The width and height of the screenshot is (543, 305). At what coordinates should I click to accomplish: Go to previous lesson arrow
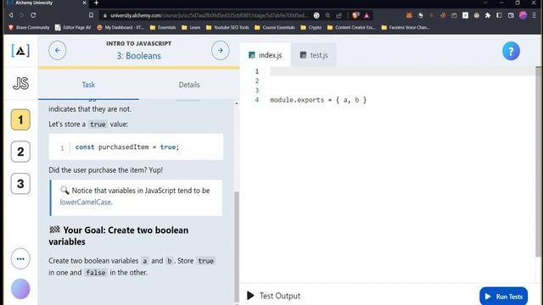click(58, 51)
